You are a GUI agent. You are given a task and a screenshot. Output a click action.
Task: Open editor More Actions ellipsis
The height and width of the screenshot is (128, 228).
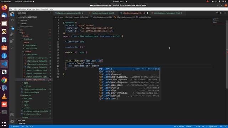click(x=225, y=13)
